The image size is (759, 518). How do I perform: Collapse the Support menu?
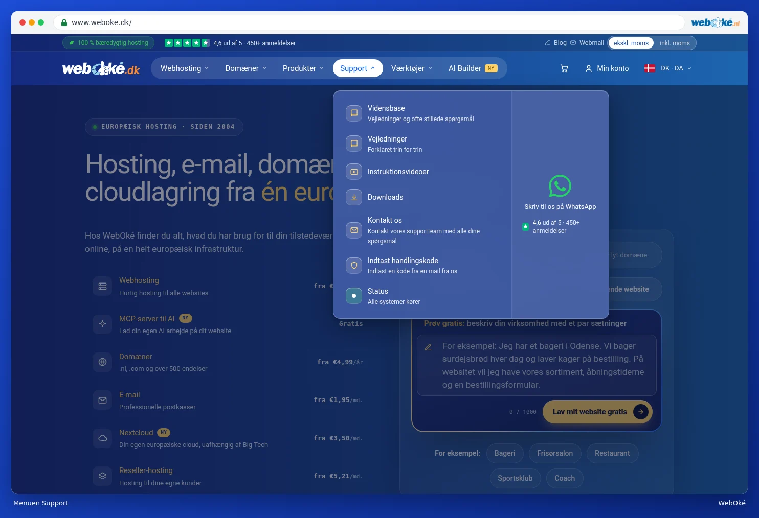coord(358,68)
